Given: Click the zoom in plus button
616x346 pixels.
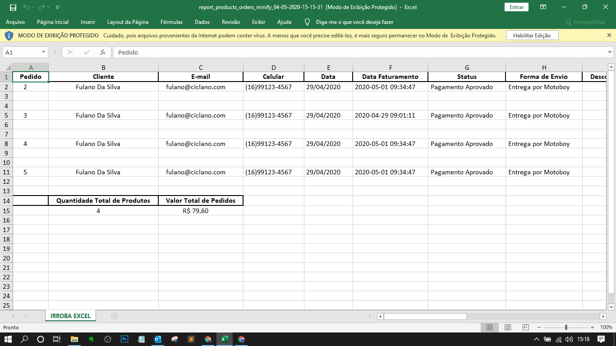Looking at the screenshot, I should [x=592, y=327].
